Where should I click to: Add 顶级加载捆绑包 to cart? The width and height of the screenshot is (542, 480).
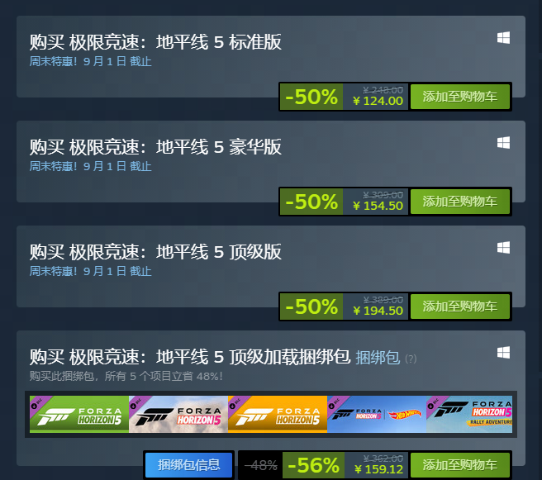[x=459, y=465]
